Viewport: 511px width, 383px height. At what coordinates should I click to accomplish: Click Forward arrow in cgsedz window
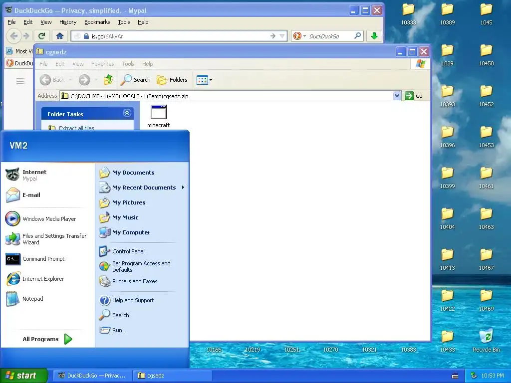84,80
